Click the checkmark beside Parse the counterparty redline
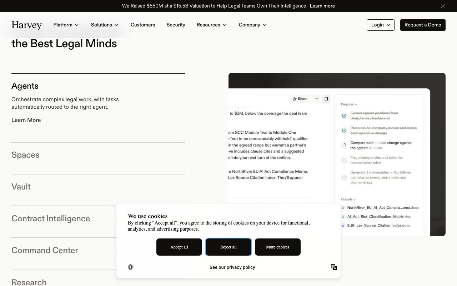457x286 pixels. pyautogui.click(x=344, y=130)
